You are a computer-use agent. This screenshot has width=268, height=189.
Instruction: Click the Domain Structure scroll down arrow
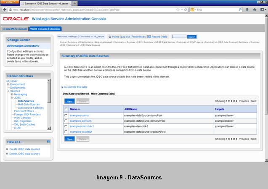pyautogui.click(x=49, y=129)
